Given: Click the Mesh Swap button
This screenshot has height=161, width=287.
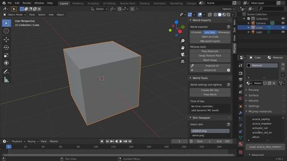Looking at the screenshot, I should (x=210, y=60).
